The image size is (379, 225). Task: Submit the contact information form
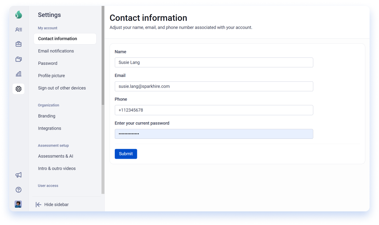[126, 154]
